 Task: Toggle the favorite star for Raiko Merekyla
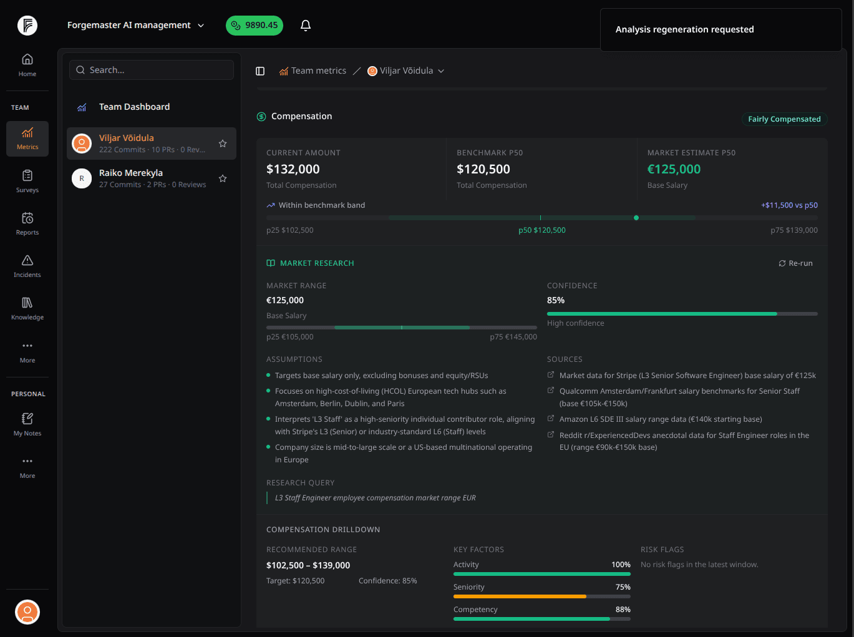[x=223, y=178]
